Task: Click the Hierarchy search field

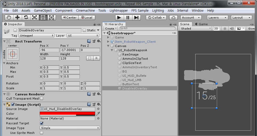Action: coord(147,28)
